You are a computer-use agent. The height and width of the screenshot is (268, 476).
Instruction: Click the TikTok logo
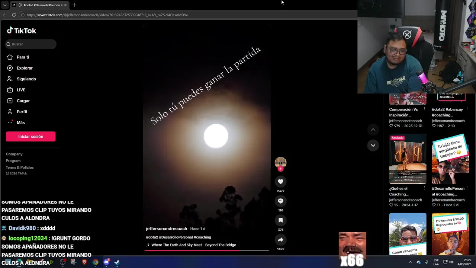click(x=22, y=31)
